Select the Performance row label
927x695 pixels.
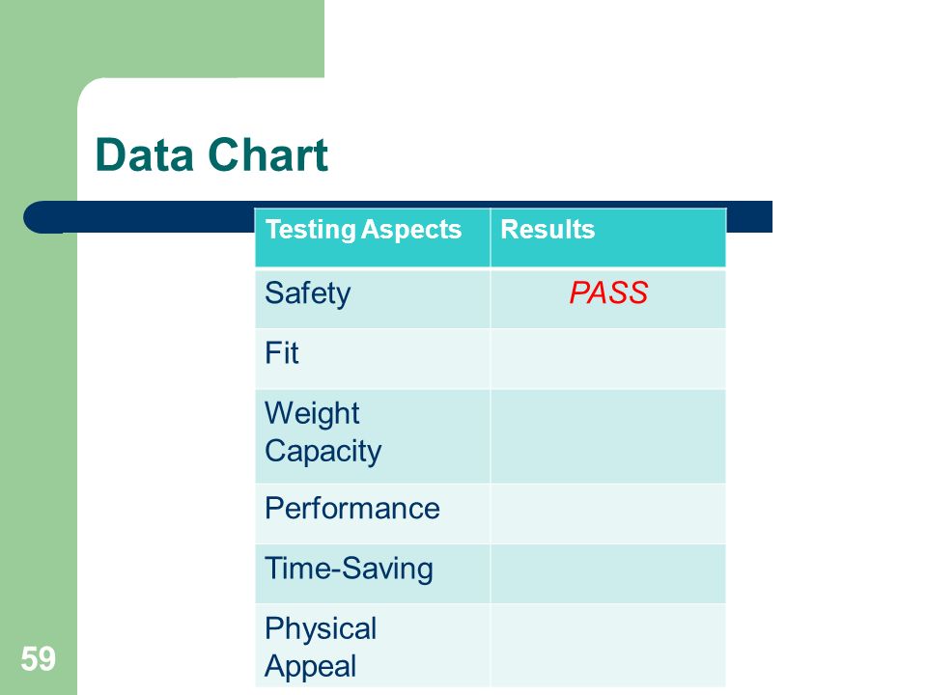pos(352,509)
